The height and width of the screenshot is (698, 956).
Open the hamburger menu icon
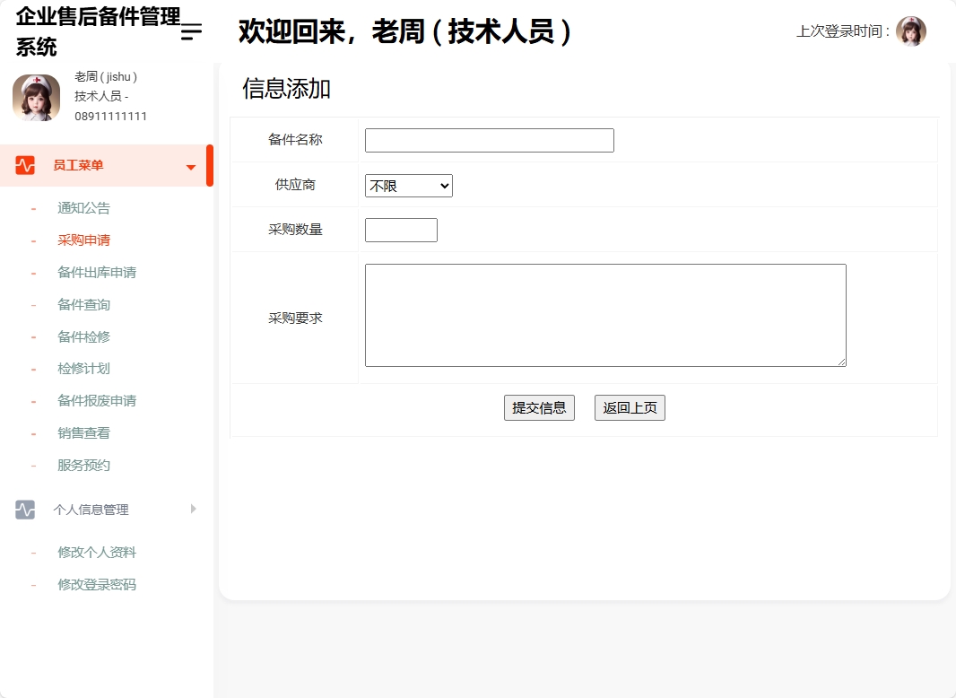coord(189,31)
